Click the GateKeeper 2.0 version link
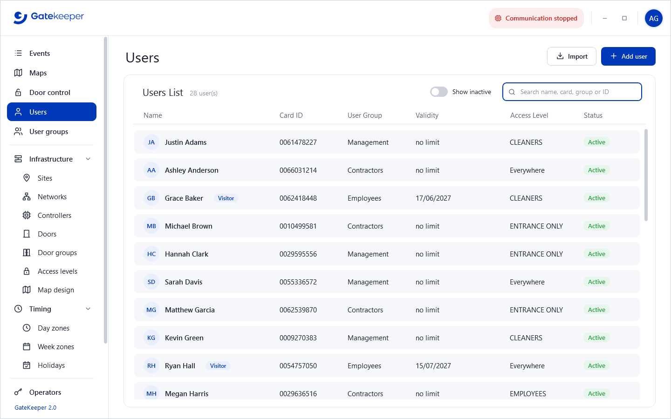The width and height of the screenshot is (671, 419). [x=35, y=407]
